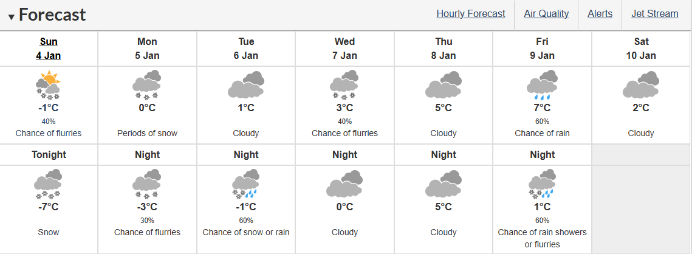This screenshot has height=254, width=692.
Task: Click Thursday night's cloudy icon
Action: point(444,184)
